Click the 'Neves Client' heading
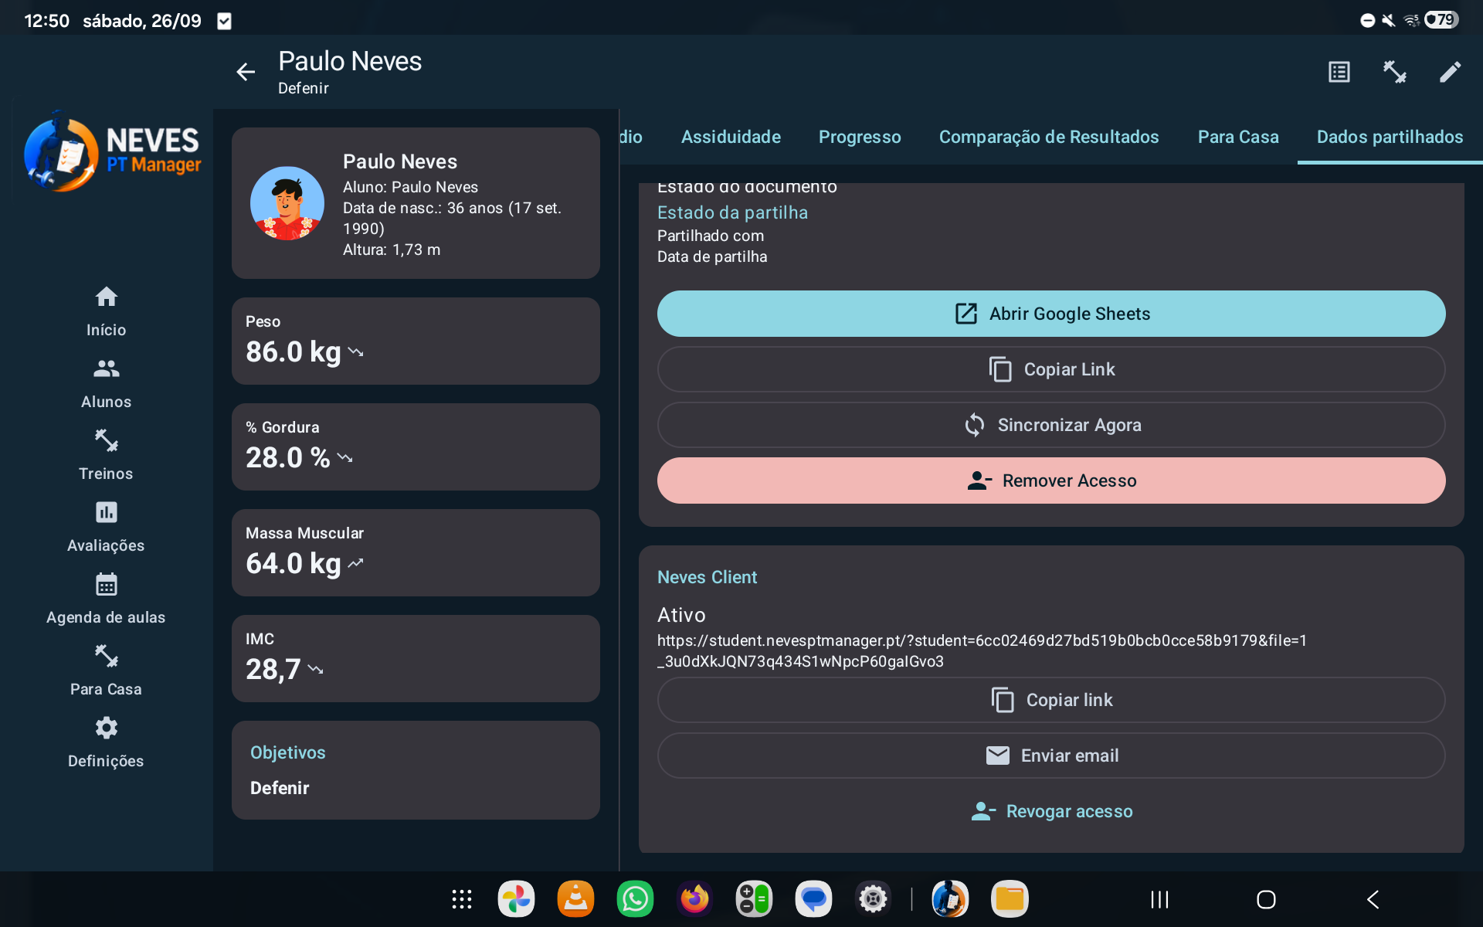 [x=707, y=577]
